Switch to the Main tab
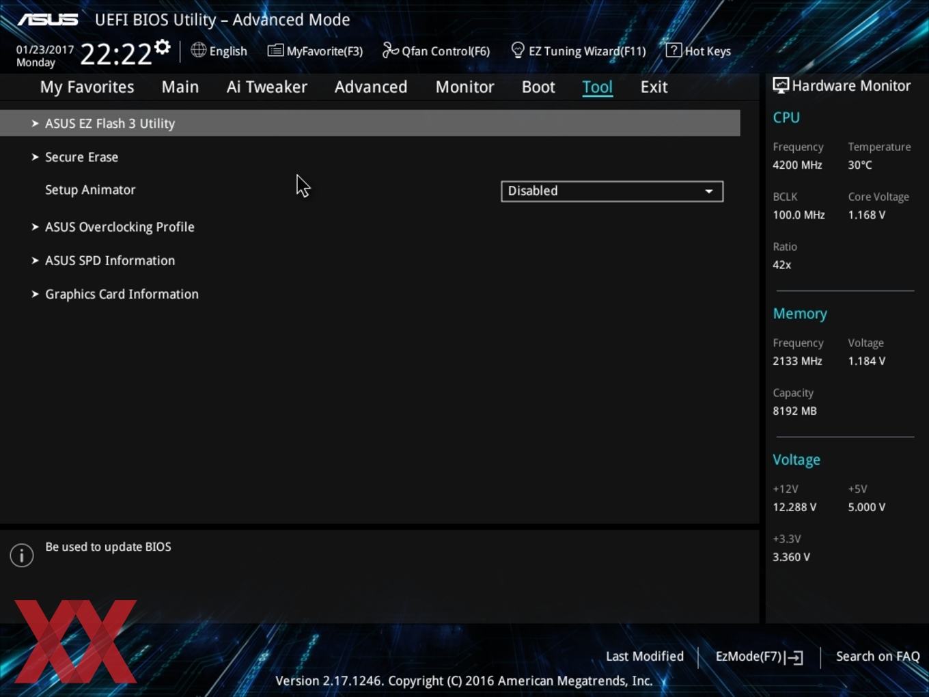The image size is (929, 697). 180,87
